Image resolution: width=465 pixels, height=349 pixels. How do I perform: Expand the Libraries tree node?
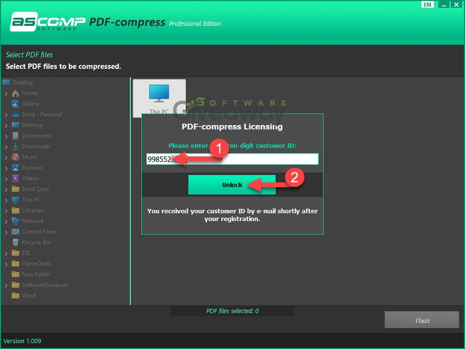pyautogui.click(x=6, y=211)
